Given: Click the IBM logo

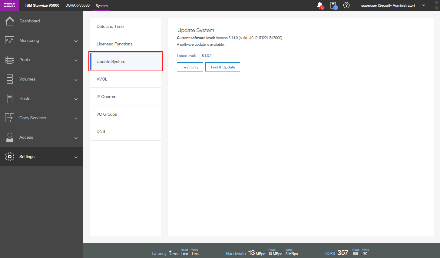Looking at the screenshot, I should [x=10, y=5].
